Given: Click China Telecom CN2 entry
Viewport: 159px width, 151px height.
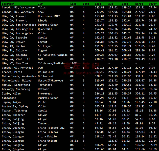Looking at the screenshot, I should (51, 128).
